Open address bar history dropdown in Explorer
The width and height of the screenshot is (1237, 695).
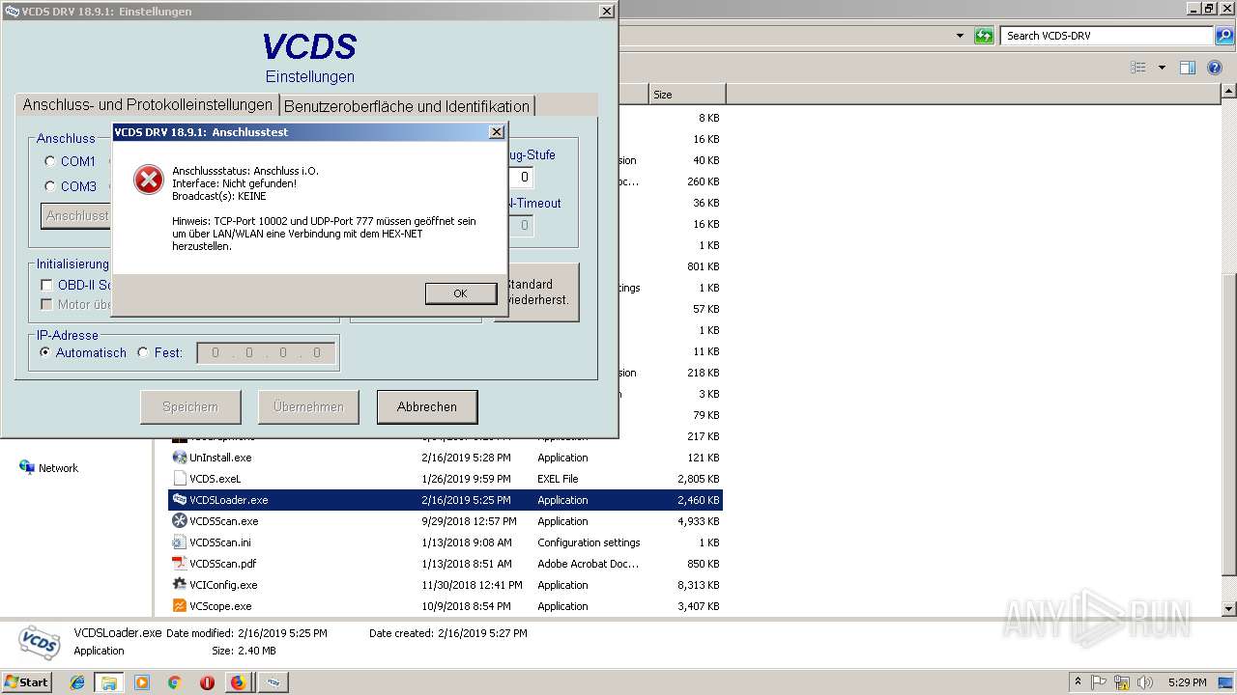(960, 36)
